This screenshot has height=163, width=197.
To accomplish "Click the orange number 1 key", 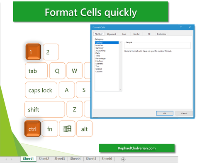I will coord(33,52).
